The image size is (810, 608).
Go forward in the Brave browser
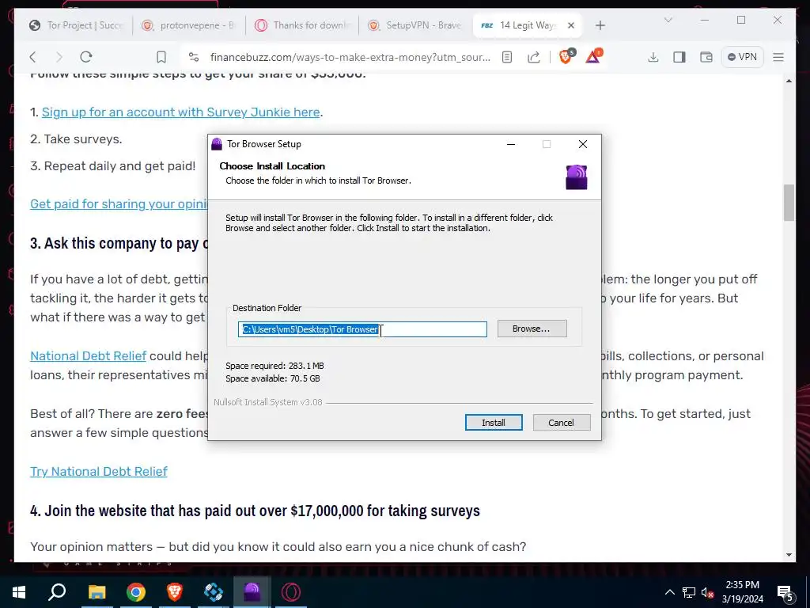click(x=59, y=57)
